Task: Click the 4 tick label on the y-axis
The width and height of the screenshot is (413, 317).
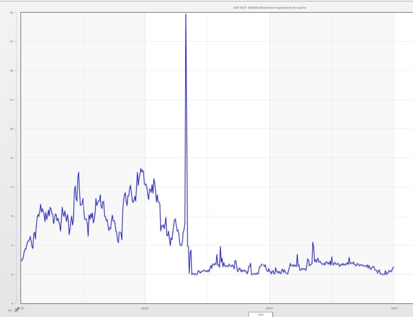Action: pyautogui.click(x=12, y=245)
